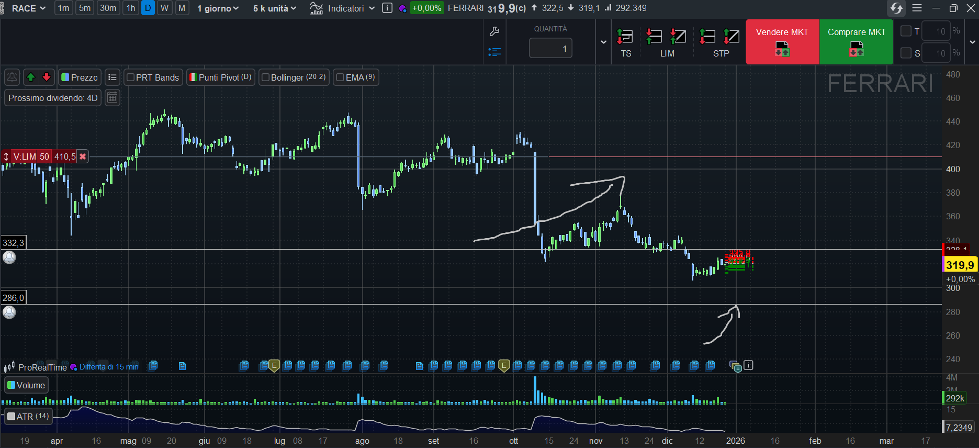This screenshot has width=979, height=448.
Task: Click the green up arrow icon
Action: (31, 77)
